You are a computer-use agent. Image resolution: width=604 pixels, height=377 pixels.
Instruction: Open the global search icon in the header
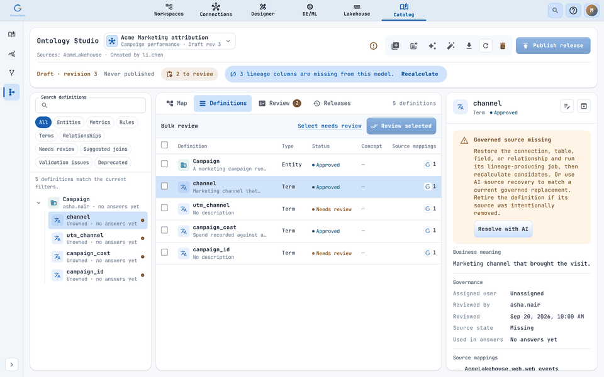click(555, 11)
